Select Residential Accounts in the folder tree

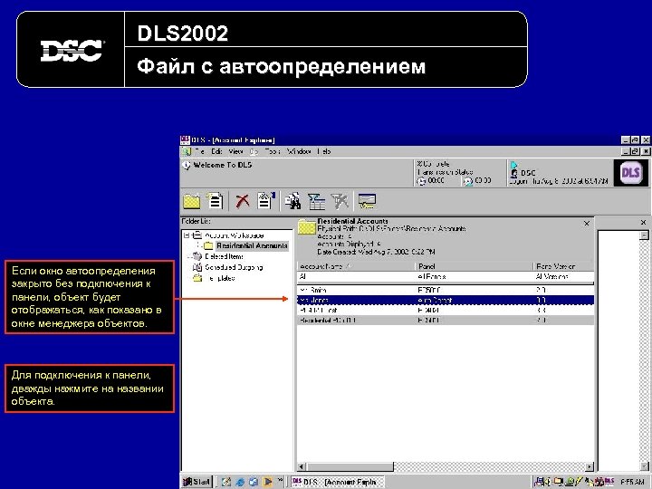point(252,245)
